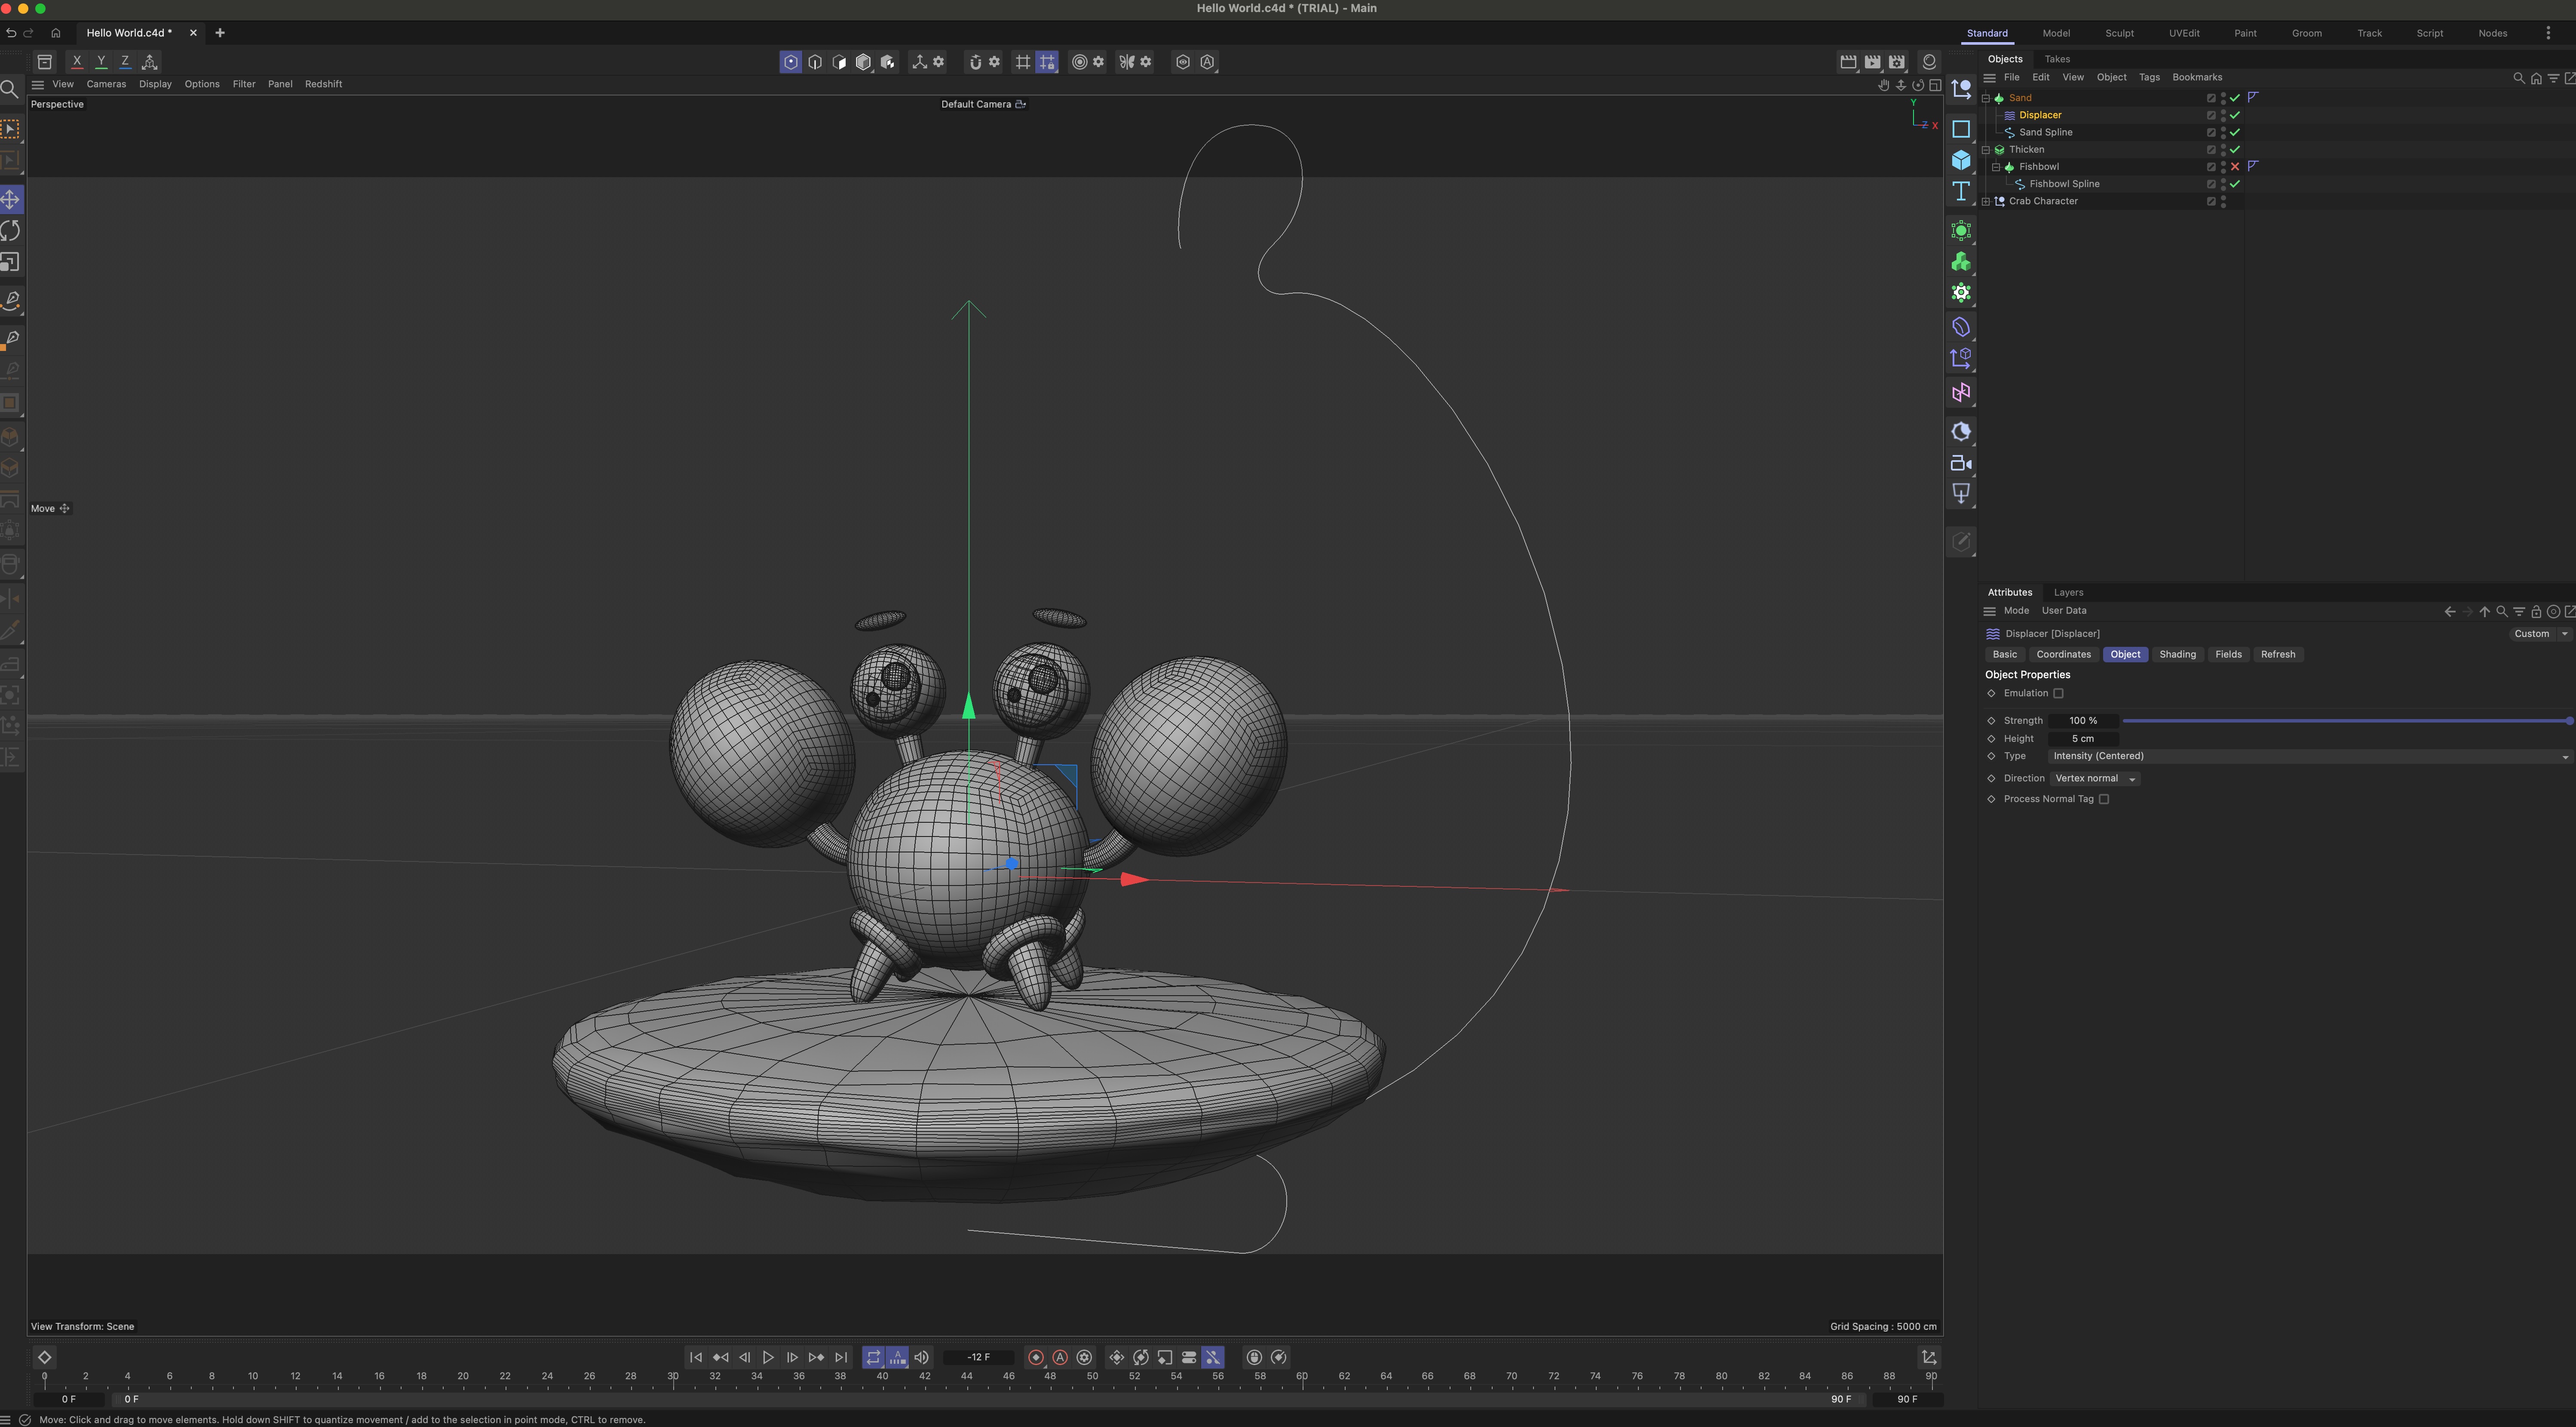Add a Text object from the palette
This screenshot has height=1427, width=2576.
point(1961,191)
